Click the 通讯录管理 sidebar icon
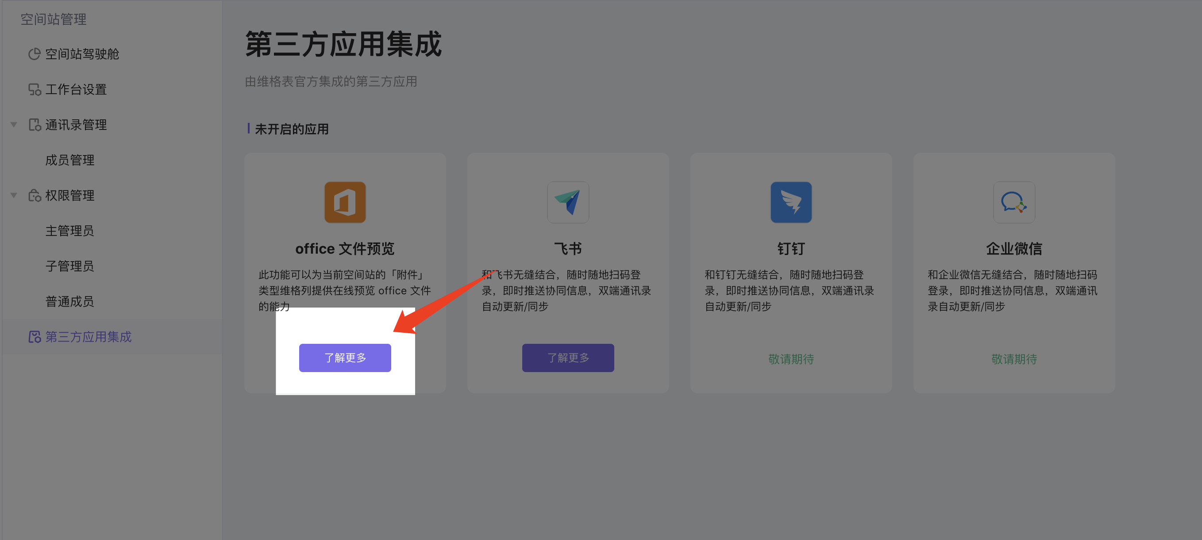Screen dimensions: 1202x540 (34, 125)
